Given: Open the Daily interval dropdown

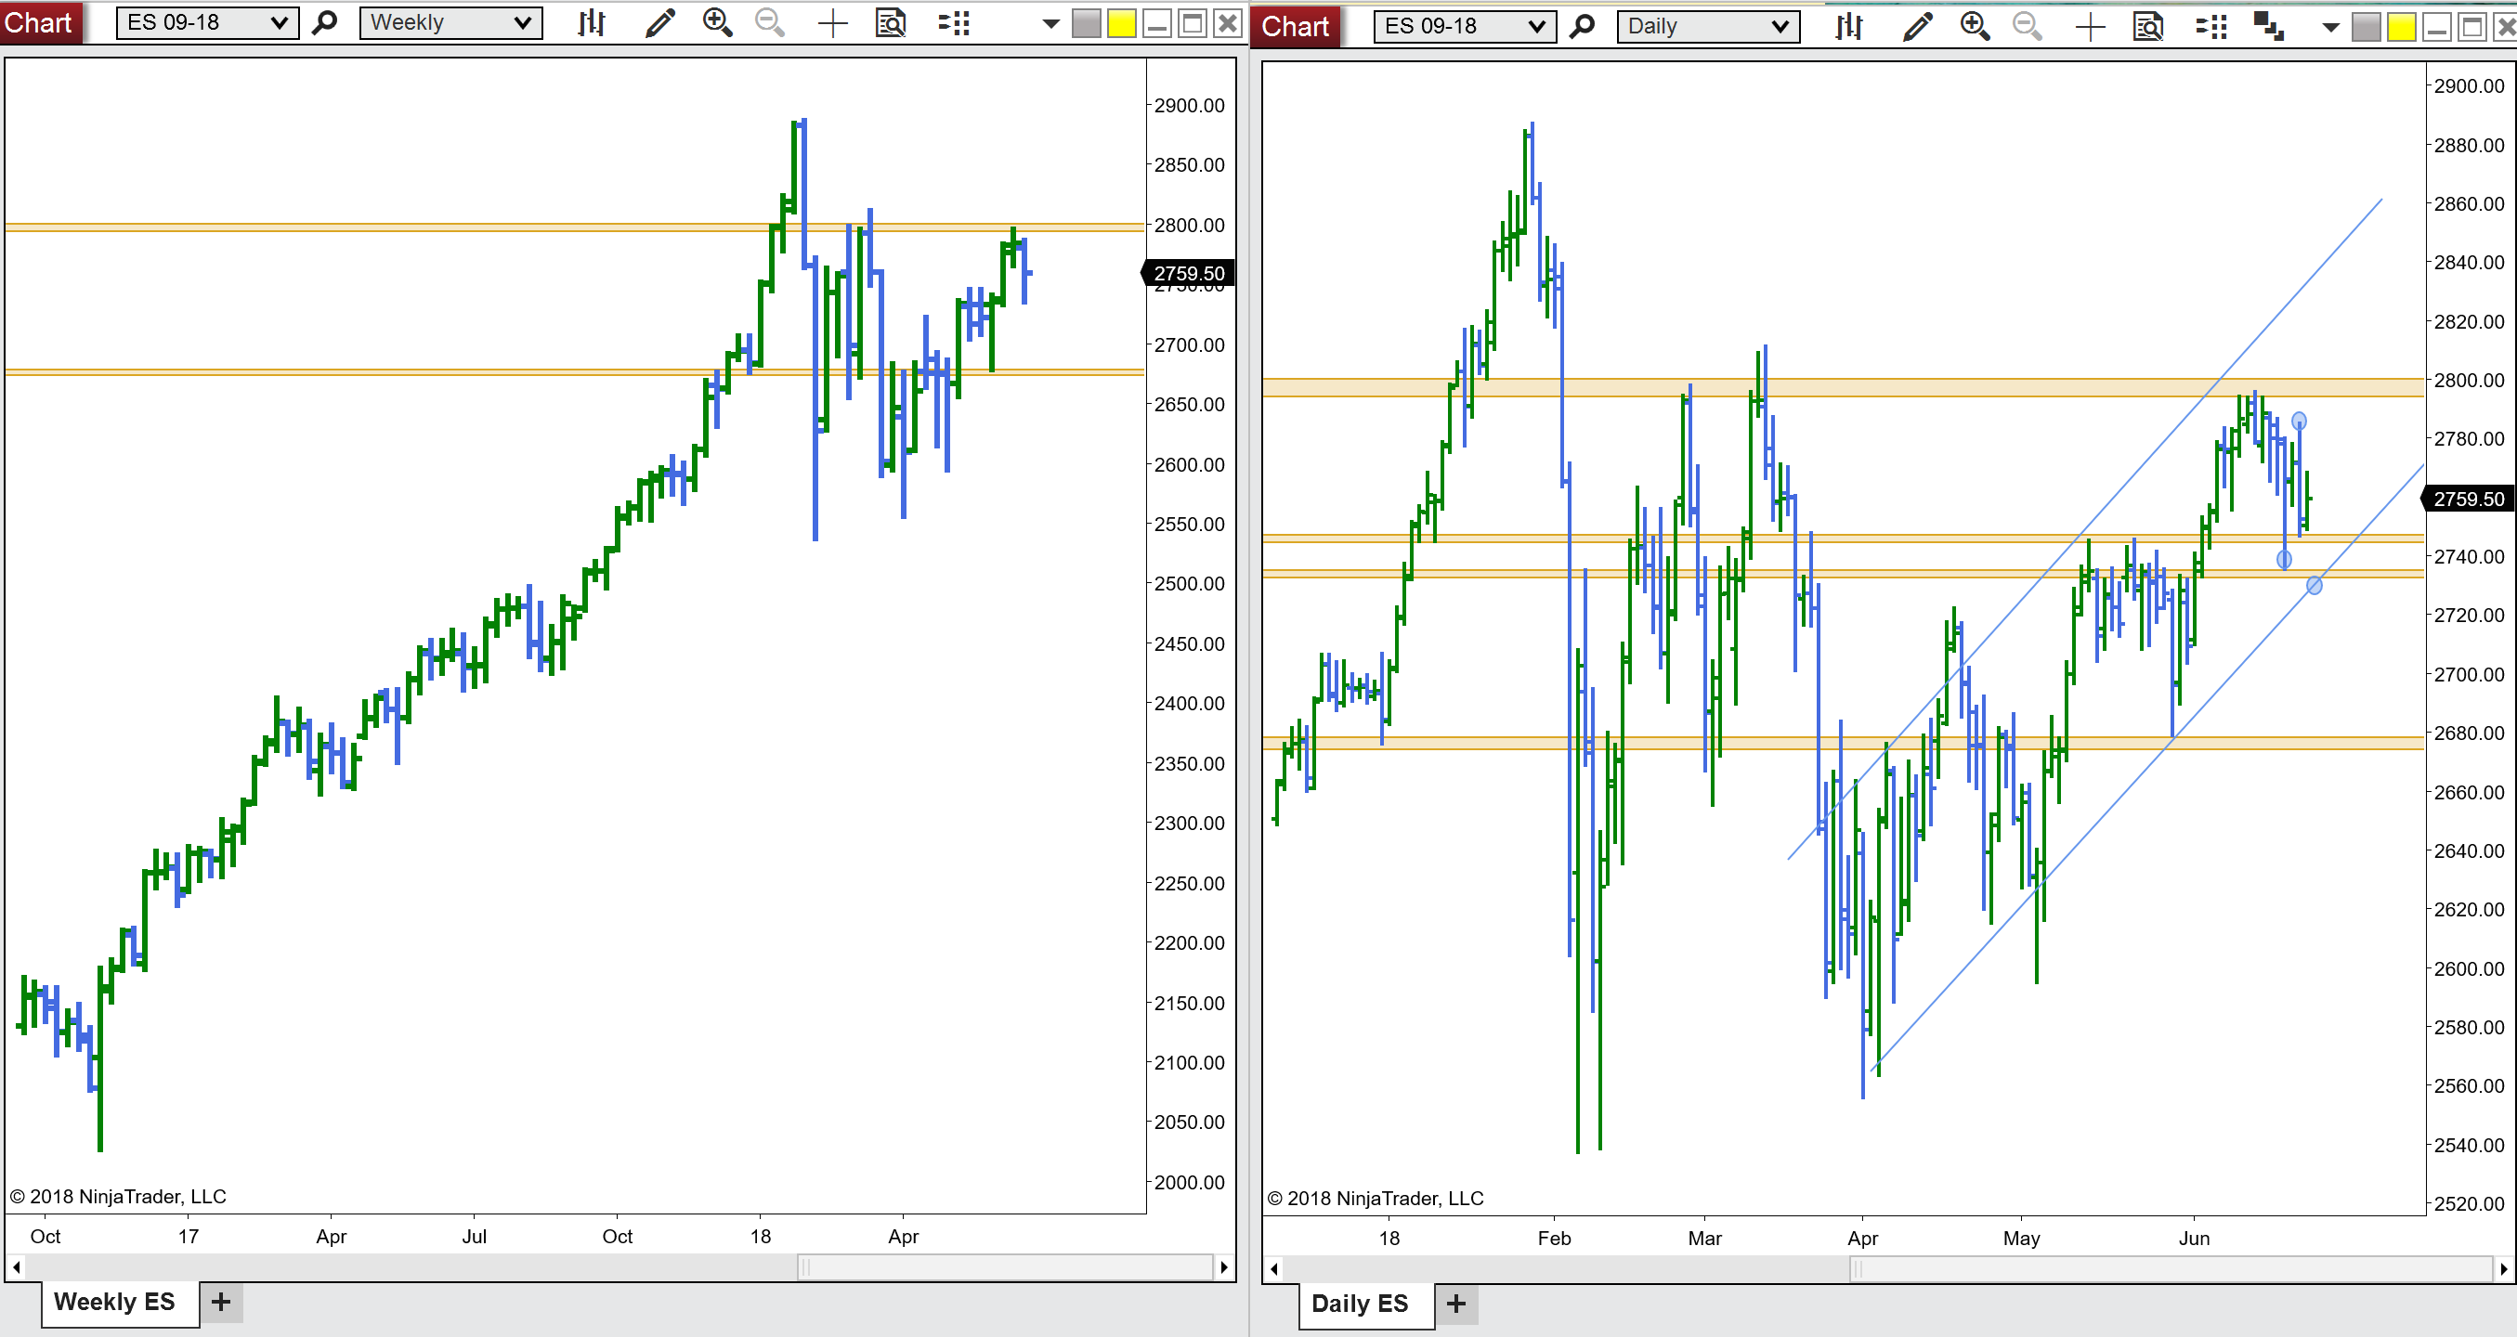Looking at the screenshot, I should pyautogui.click(x=1708, y=26).
